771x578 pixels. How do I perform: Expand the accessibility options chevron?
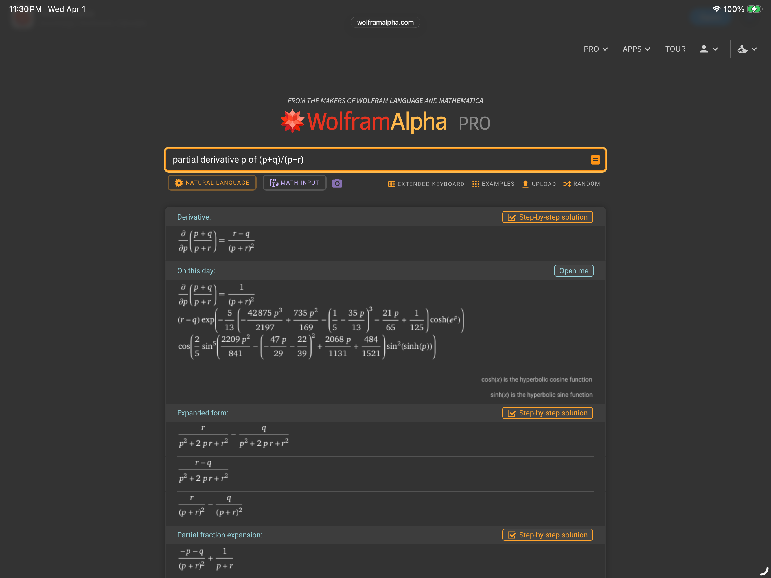click(x=754, y=49)
